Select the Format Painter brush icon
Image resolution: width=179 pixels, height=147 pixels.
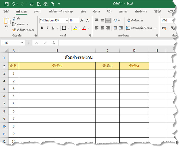tap(14, 29)
